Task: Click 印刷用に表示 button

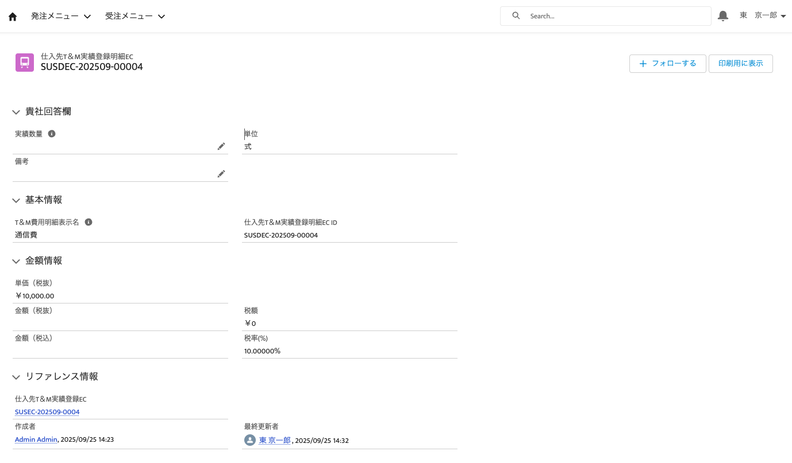Action: point(740,64)
